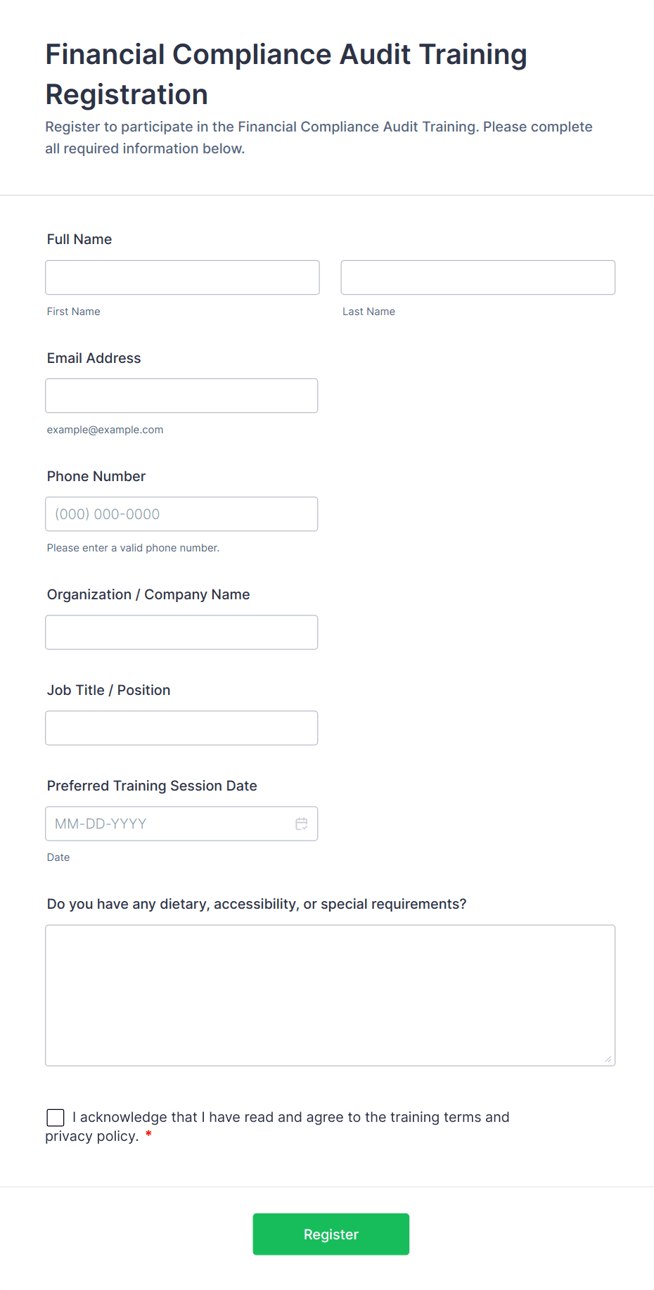Focus the First Name input box
The height and width of the screenshot is (1290, 654).
click(182, 278)
